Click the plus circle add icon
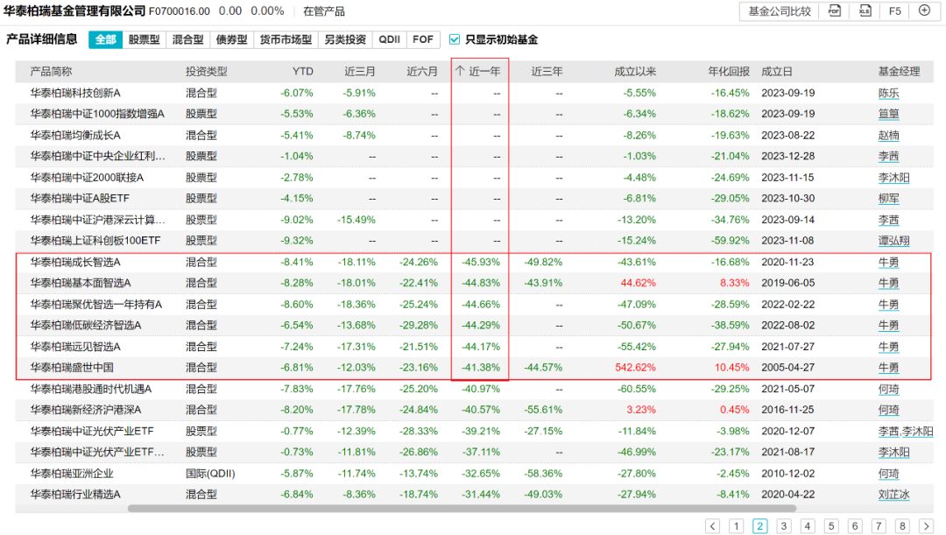 pos(924,11)
